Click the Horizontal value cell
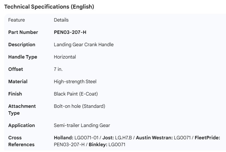This screenshot has width=226, height=152. coord(65,57)
